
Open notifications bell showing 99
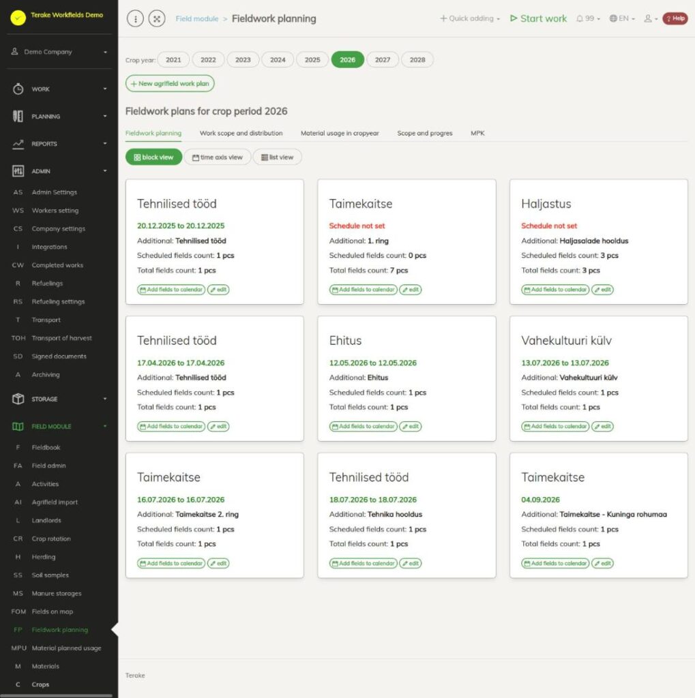pyautogui.click(x=588, y=18)
